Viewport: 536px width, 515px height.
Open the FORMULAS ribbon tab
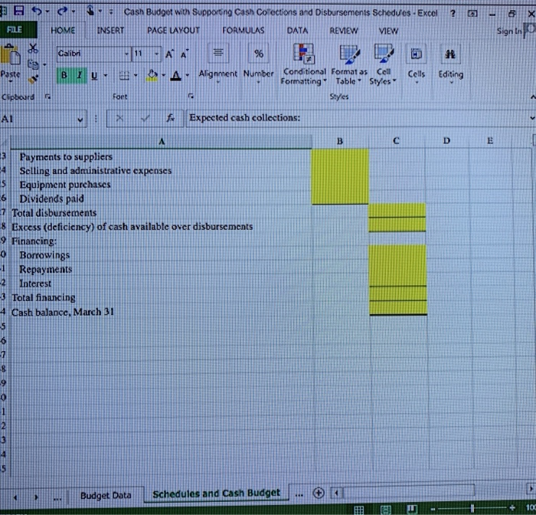pyautogui.click(x=243, y=31)
